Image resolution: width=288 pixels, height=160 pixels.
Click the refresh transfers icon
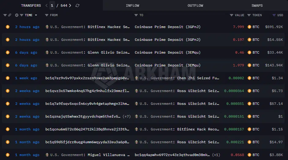[77, 5]
